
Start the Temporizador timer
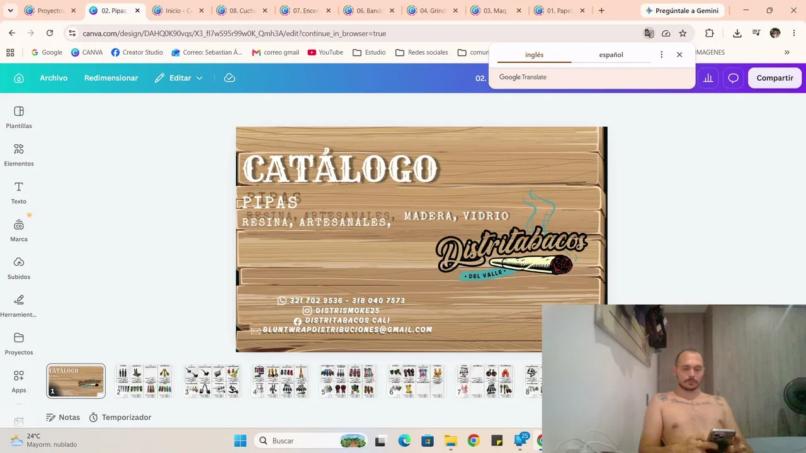tap(120, 417)
